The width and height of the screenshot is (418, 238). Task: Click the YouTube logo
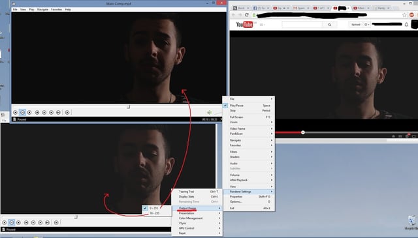click(244, 25)
